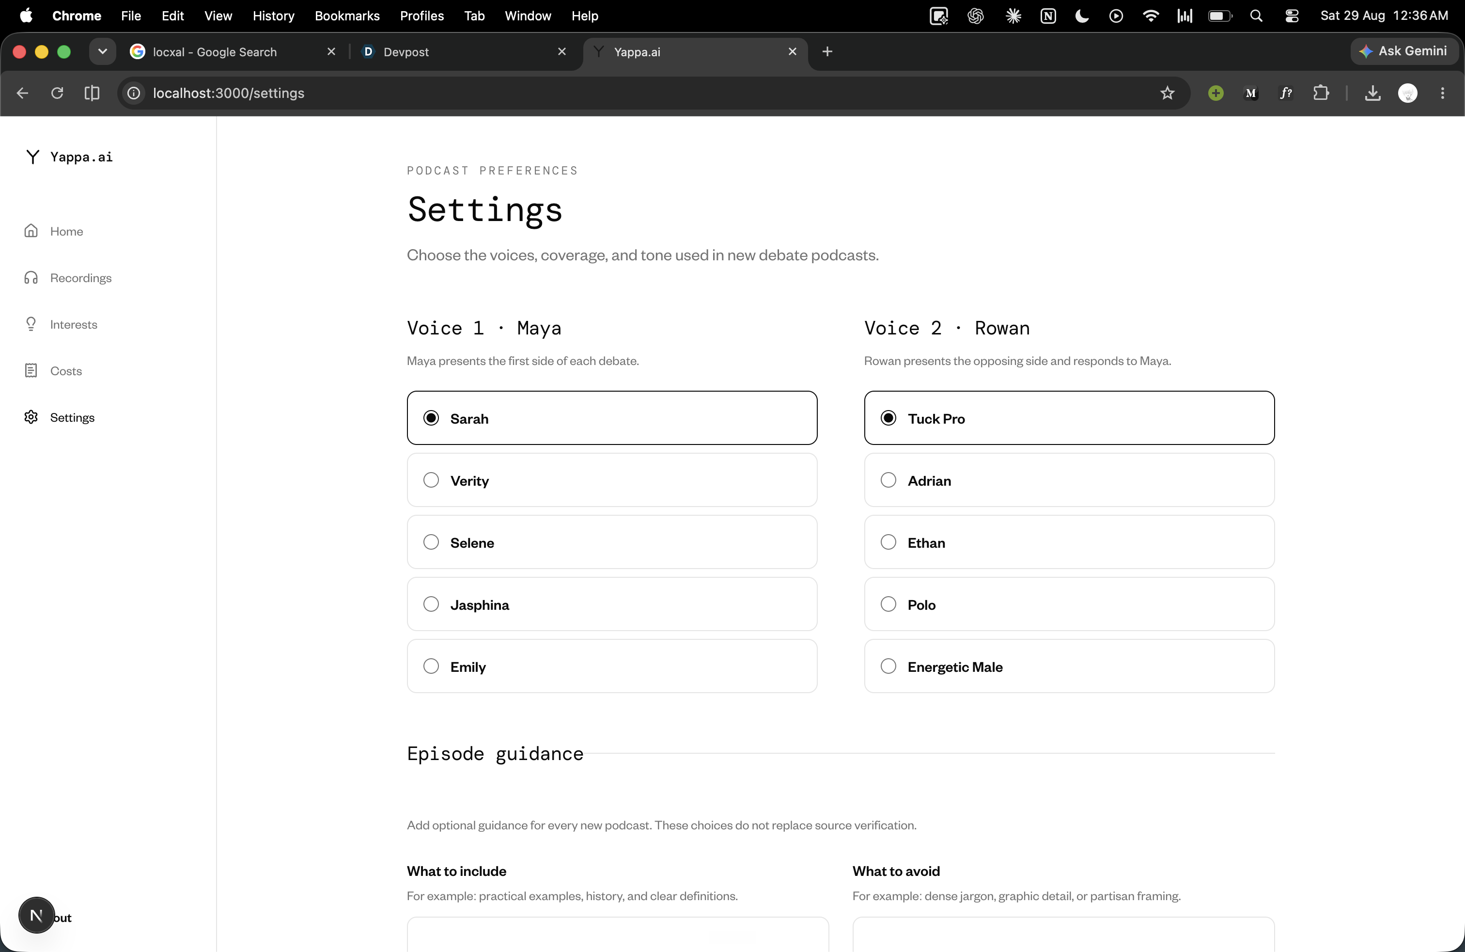The width and height of the screenshot is (1465, 952).
Task: Close the Yappa.ai tab
Action: coord(792,52)
